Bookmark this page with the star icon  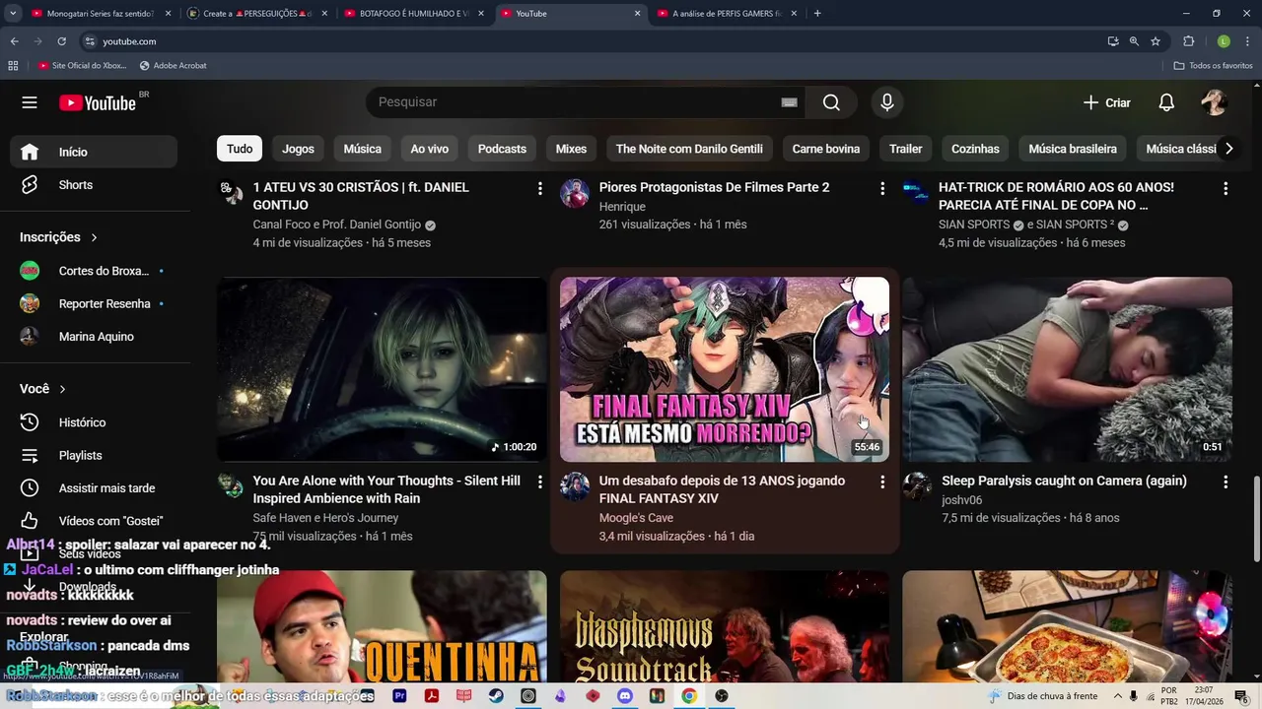pos(1156,41)
